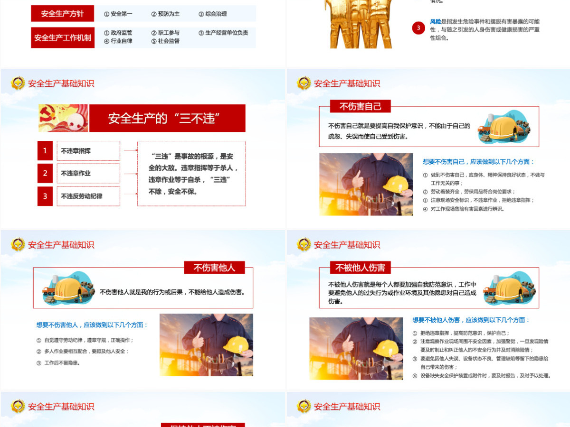
Task: Click the line 拒绝违章指挥，提高防范意识，保护自己
Action: [461, 333]
